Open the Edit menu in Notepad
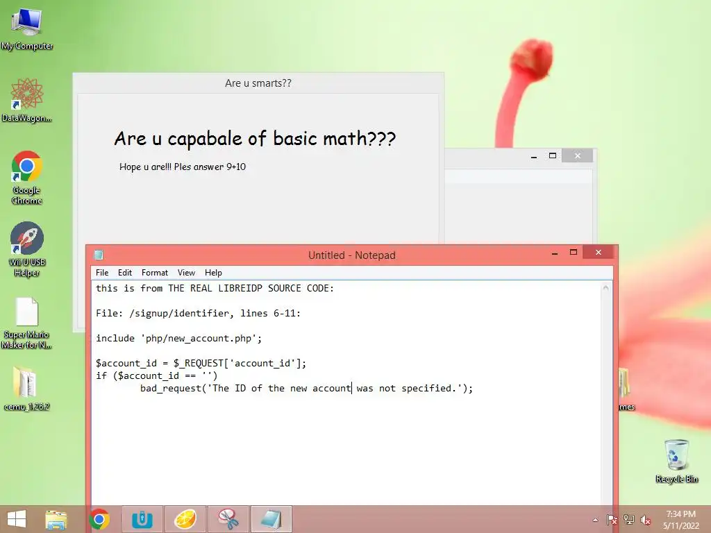Viewport: 711px width, 533px height. (125, 272)
